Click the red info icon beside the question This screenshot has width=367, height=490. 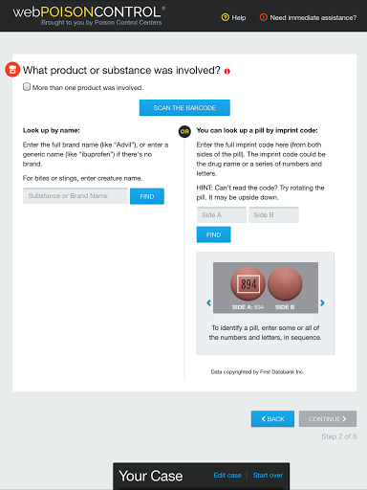(227, 71)
